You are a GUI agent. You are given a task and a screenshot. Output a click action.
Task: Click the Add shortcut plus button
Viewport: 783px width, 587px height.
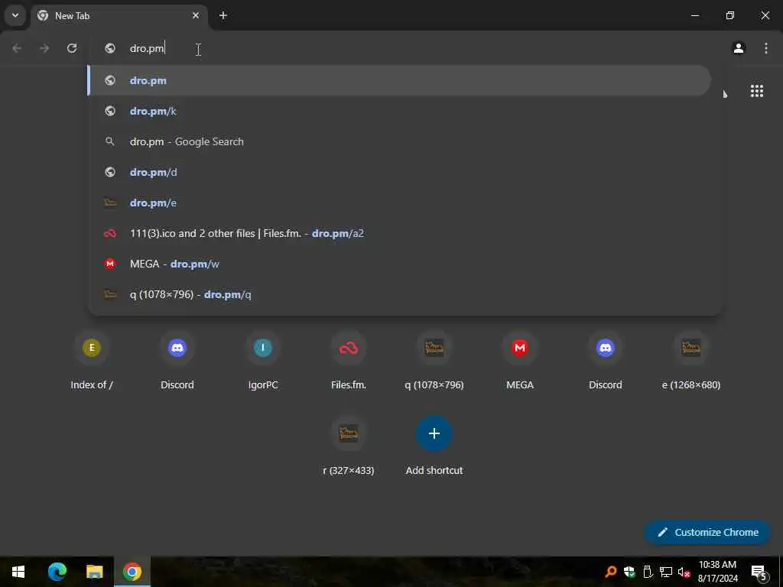pos(434,433)
